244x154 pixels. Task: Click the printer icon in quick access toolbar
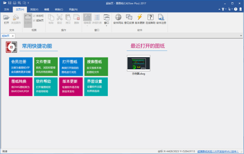15,3
